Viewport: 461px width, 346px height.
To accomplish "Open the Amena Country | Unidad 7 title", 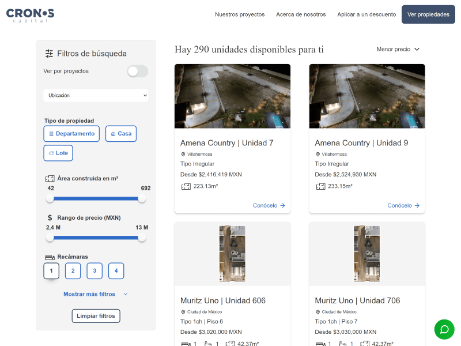I will click(226, 143).
